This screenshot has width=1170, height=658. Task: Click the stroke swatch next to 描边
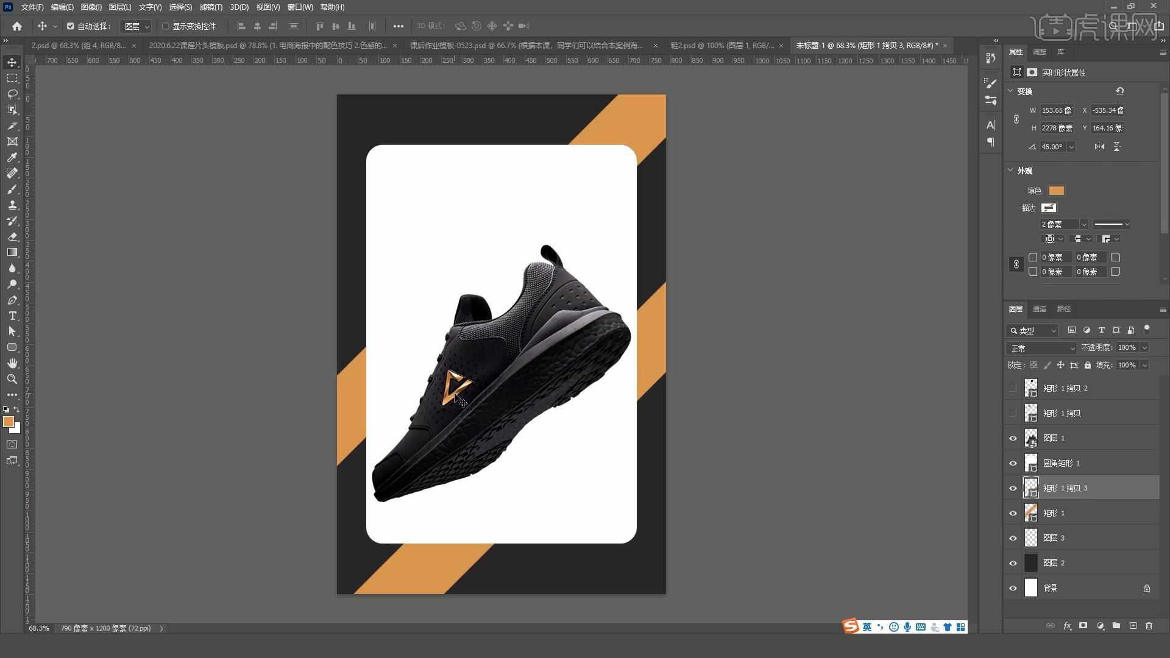pyautogui.click(x=1048, y=208)
